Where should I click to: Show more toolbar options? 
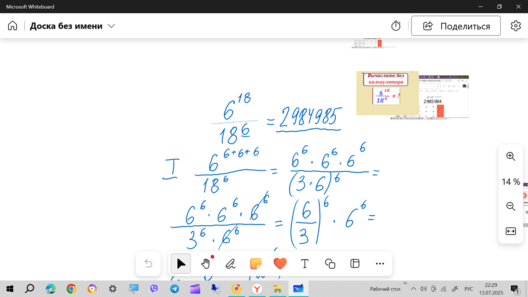coord(380,264)
